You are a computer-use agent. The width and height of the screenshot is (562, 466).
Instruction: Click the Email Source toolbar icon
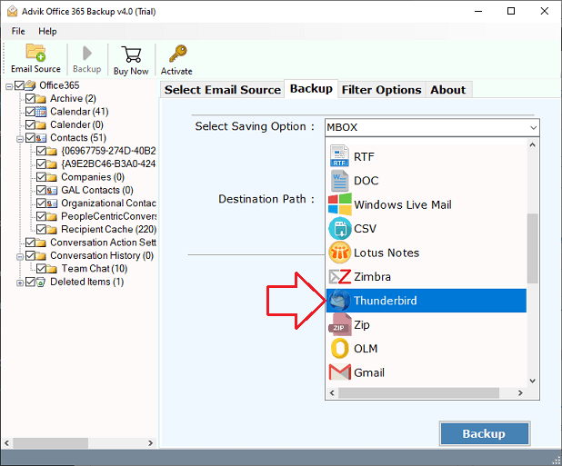coord(35,53)
